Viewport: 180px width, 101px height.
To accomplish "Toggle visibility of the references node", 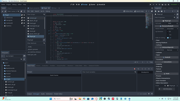I will pyautogui.click(x=24, y=18).
